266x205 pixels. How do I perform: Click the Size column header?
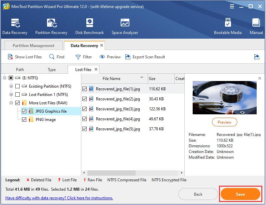coord(161,79)
